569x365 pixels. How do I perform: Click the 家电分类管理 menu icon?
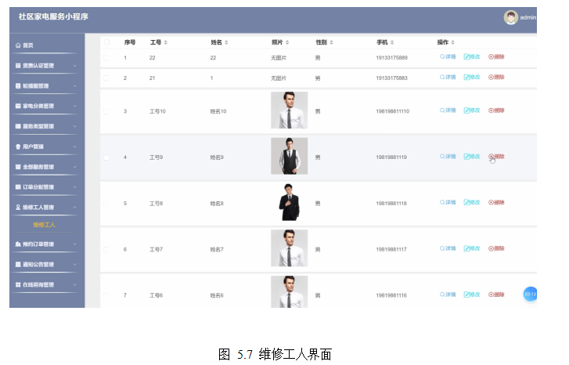point(18,106)
